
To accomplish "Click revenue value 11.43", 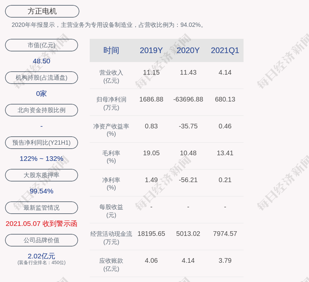I will pos(188,72).
